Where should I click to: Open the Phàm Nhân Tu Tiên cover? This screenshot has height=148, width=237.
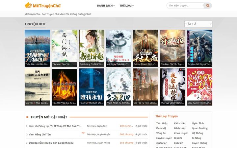[118, 87]
